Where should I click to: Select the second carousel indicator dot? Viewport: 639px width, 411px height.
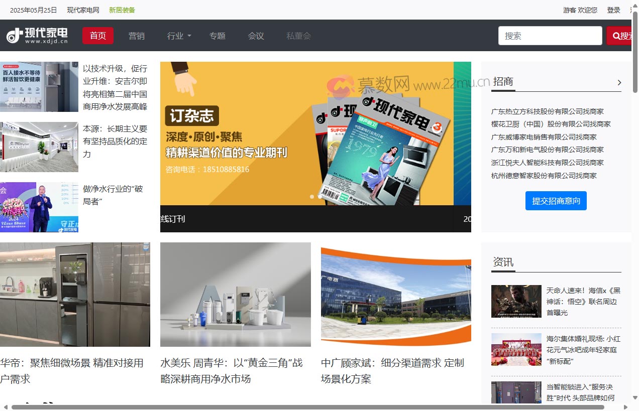320,197
